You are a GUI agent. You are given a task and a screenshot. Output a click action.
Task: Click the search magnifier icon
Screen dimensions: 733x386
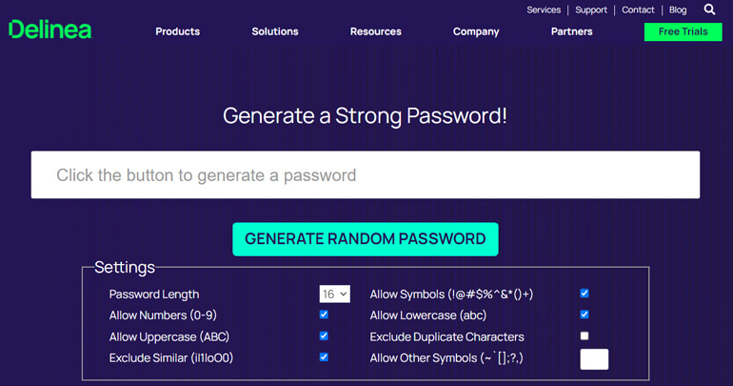click(709, 10)
